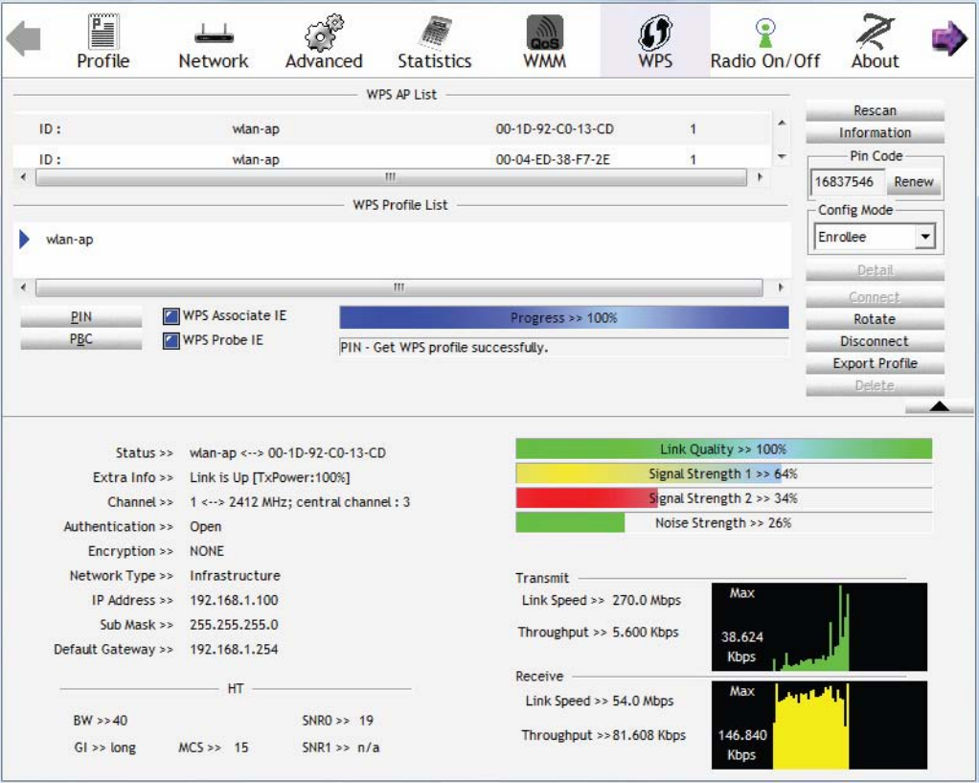The height and width of the screenshot is (783, 979).
Task: Go forward with the purple right arrow
Action: 949,38
